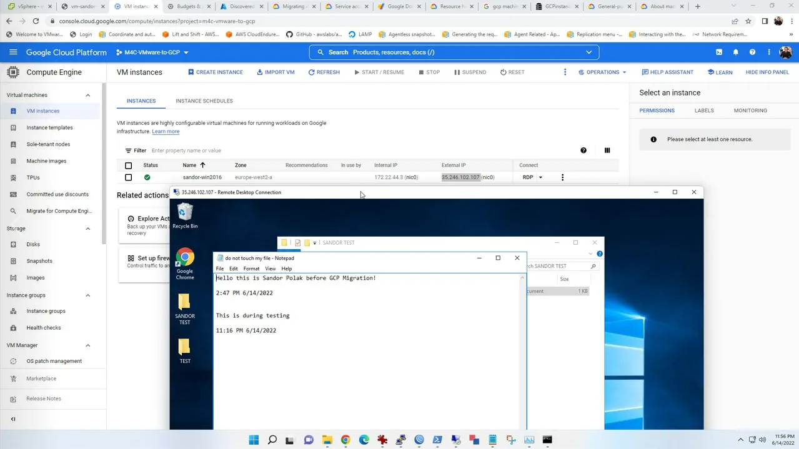Select the PERMISSIONS tab
The height and width of the screenshot is (449, 799).
657,111
